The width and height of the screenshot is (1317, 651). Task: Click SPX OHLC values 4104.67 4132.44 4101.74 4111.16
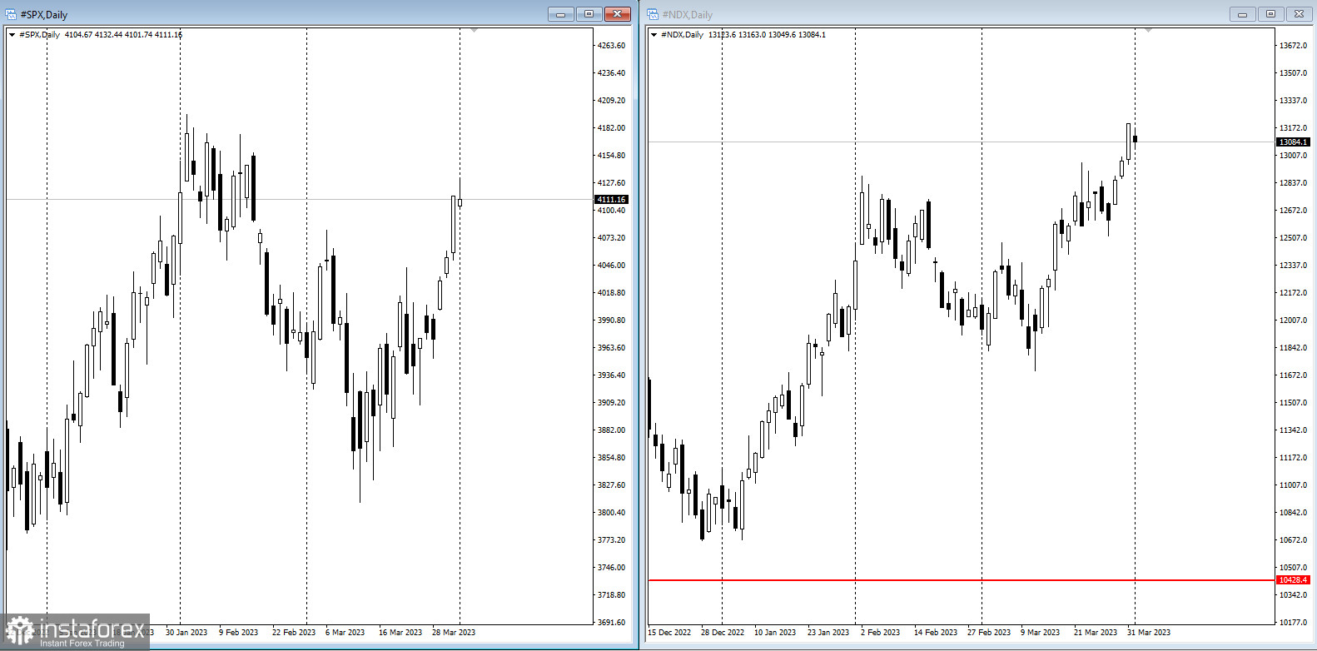tap(123, 35)
